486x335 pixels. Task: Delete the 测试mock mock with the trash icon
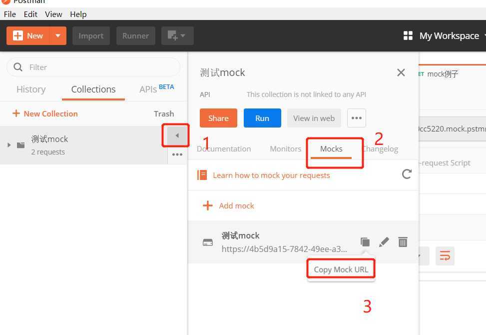(x=403, y=242)
